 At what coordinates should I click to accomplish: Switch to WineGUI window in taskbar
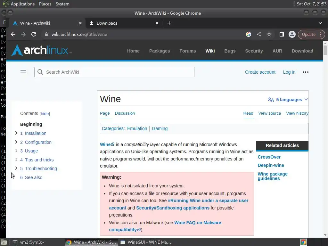[146, 242]
